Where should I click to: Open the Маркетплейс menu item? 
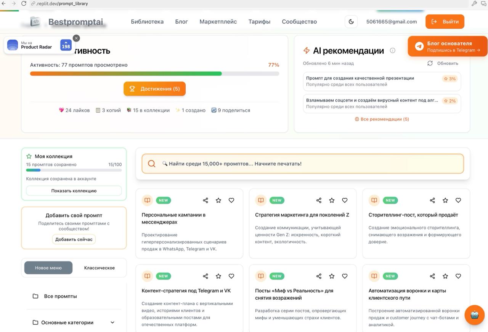point(218,22)
